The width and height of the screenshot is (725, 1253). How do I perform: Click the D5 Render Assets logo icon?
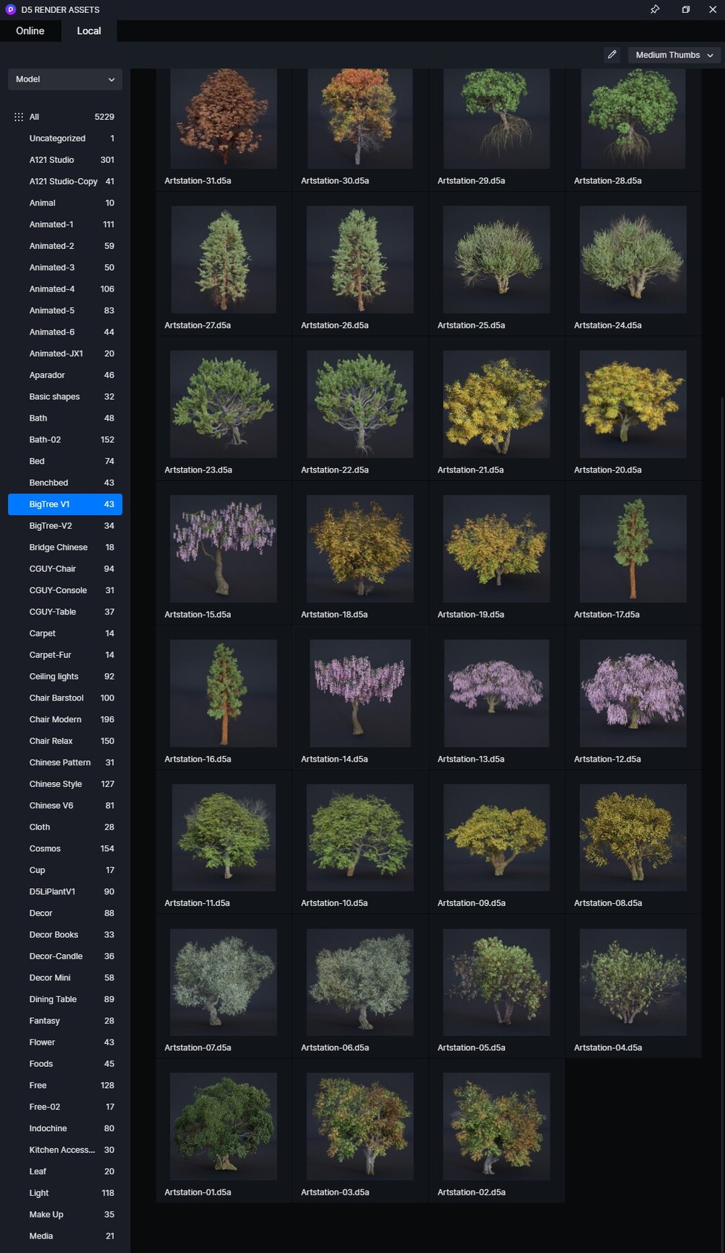coord(11,9)
